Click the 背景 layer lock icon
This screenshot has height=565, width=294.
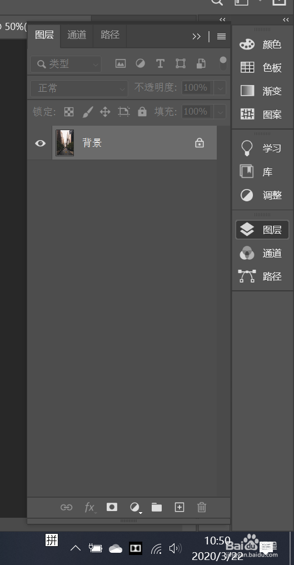[x=200, y=143]
